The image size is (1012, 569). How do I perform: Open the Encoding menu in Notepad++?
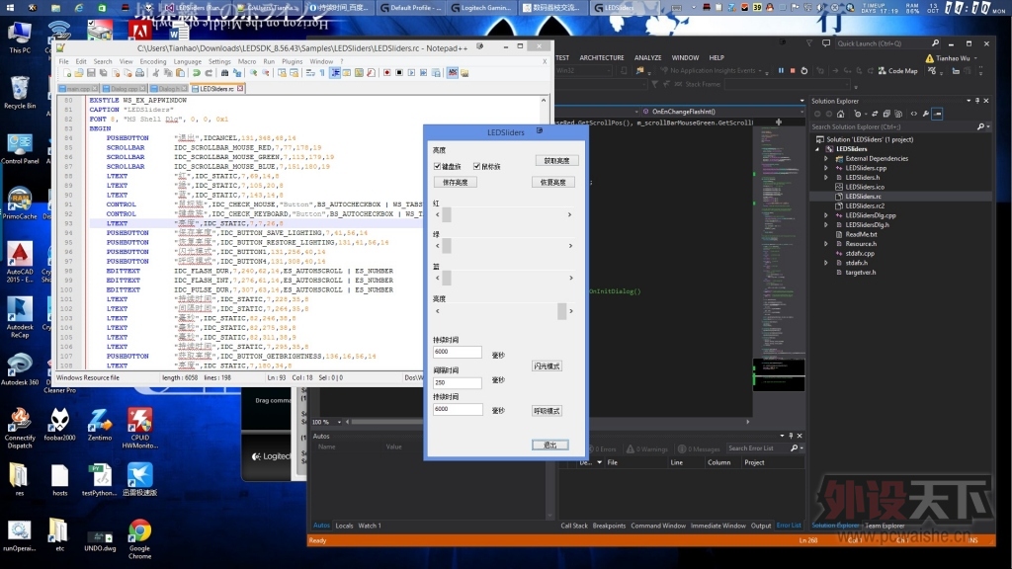[153, 61]
